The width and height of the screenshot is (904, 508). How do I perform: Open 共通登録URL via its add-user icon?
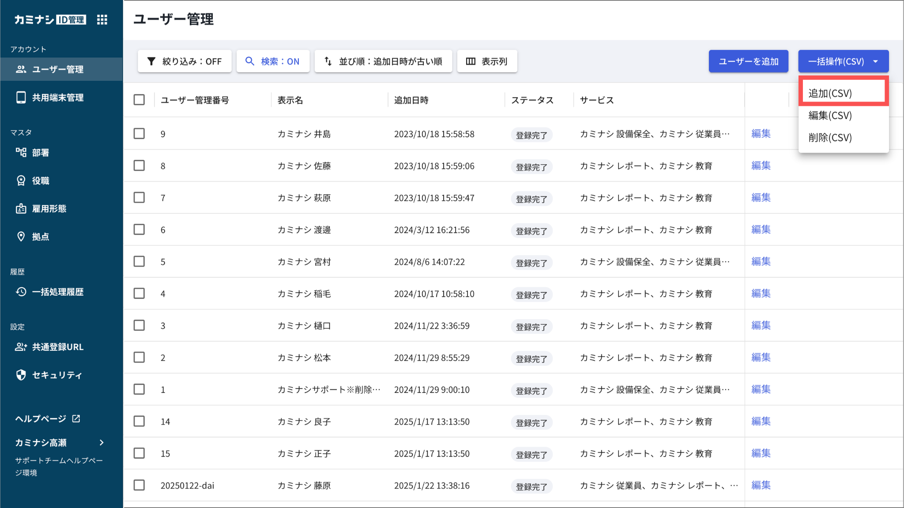coord(21,347)
